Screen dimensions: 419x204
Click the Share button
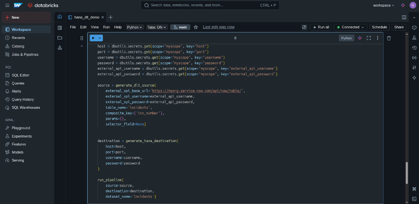(399, 27)
